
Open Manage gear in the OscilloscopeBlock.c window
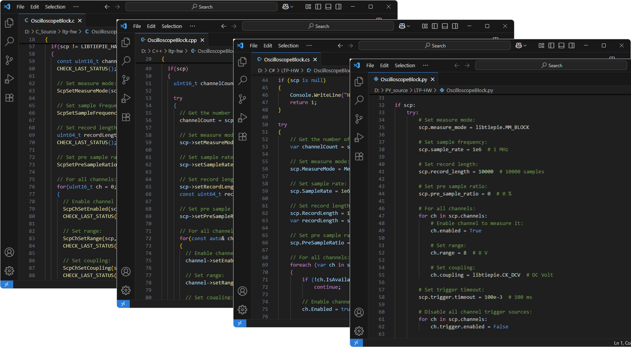9,271
